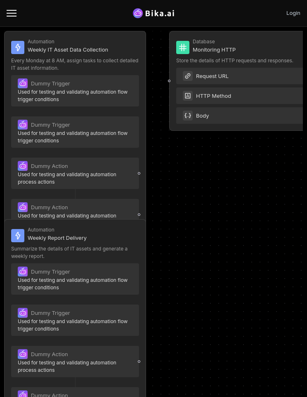
Task: Click first Dummy Action robot icon in IT Asset Collection
Action: pos(23,166)
